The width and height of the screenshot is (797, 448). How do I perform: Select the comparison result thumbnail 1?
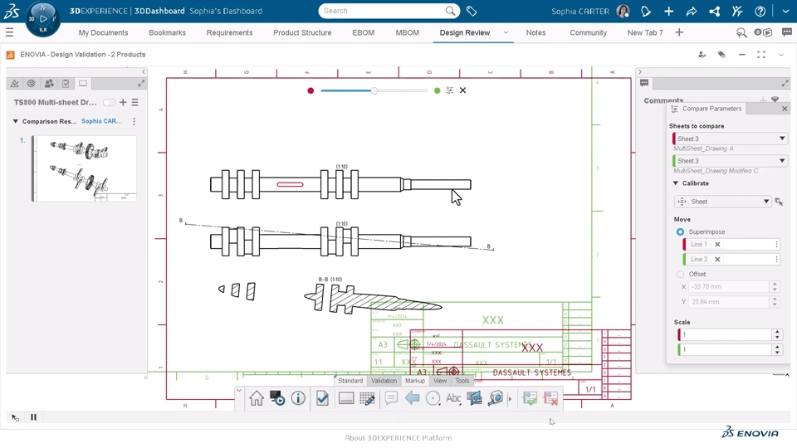point(85,168)
